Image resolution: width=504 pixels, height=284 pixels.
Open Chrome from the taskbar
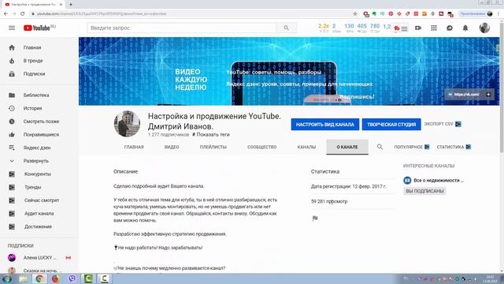(39, 278)
